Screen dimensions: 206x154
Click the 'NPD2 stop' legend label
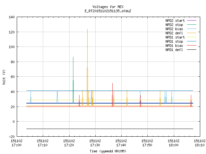[x=174, y=25]
